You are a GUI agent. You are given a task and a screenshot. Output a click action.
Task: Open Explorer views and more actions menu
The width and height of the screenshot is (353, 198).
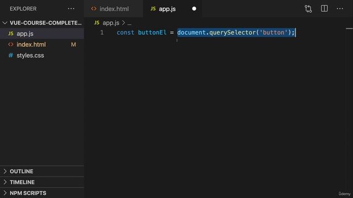(x=71, y=9)
